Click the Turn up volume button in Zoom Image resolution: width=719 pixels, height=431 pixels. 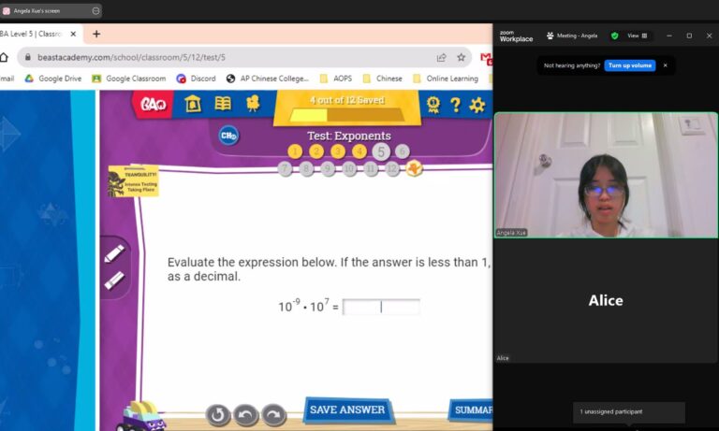(x=629, y=65)
